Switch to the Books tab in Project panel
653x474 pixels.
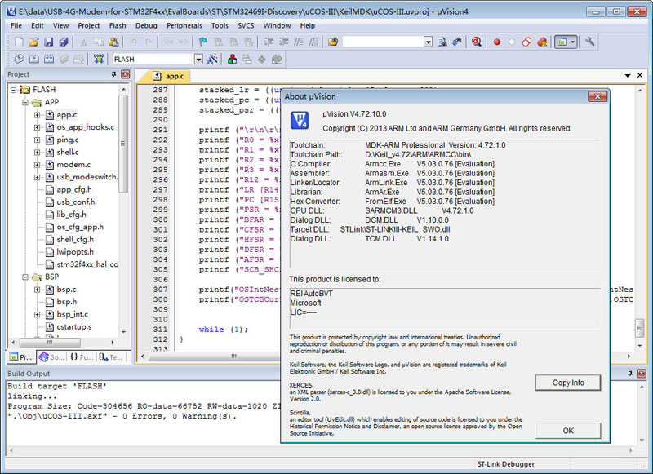51,357
